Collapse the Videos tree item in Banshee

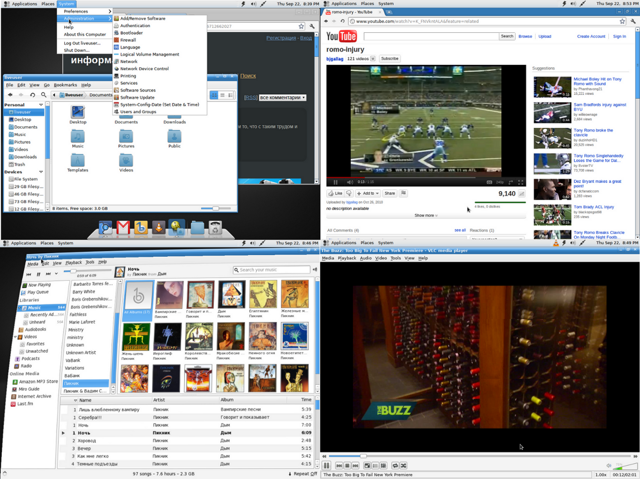(x=16, y=337)
